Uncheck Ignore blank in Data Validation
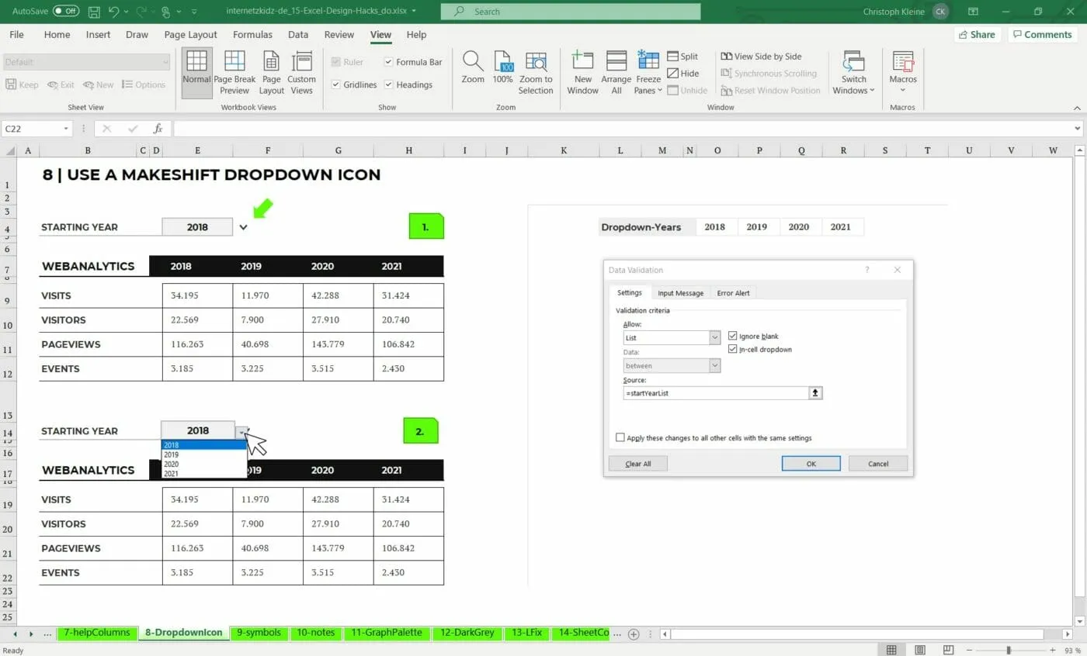 733,336
